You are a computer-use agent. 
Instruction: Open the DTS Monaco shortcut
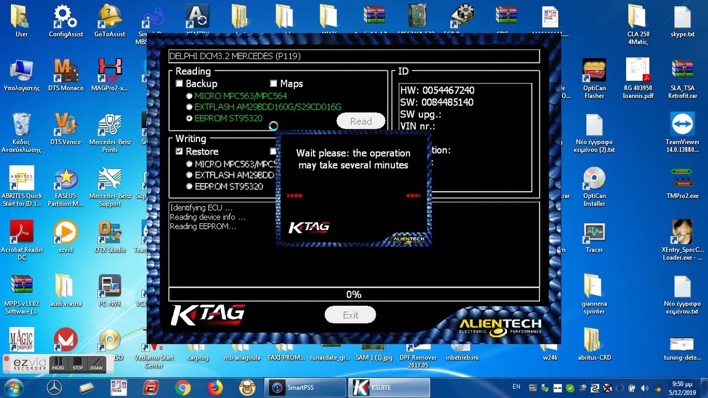(x=66, y=75)
